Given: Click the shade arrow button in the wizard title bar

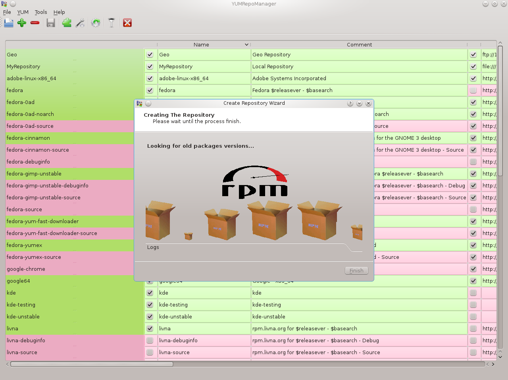Looking at the screenshot, I should (x=359, y=103).
